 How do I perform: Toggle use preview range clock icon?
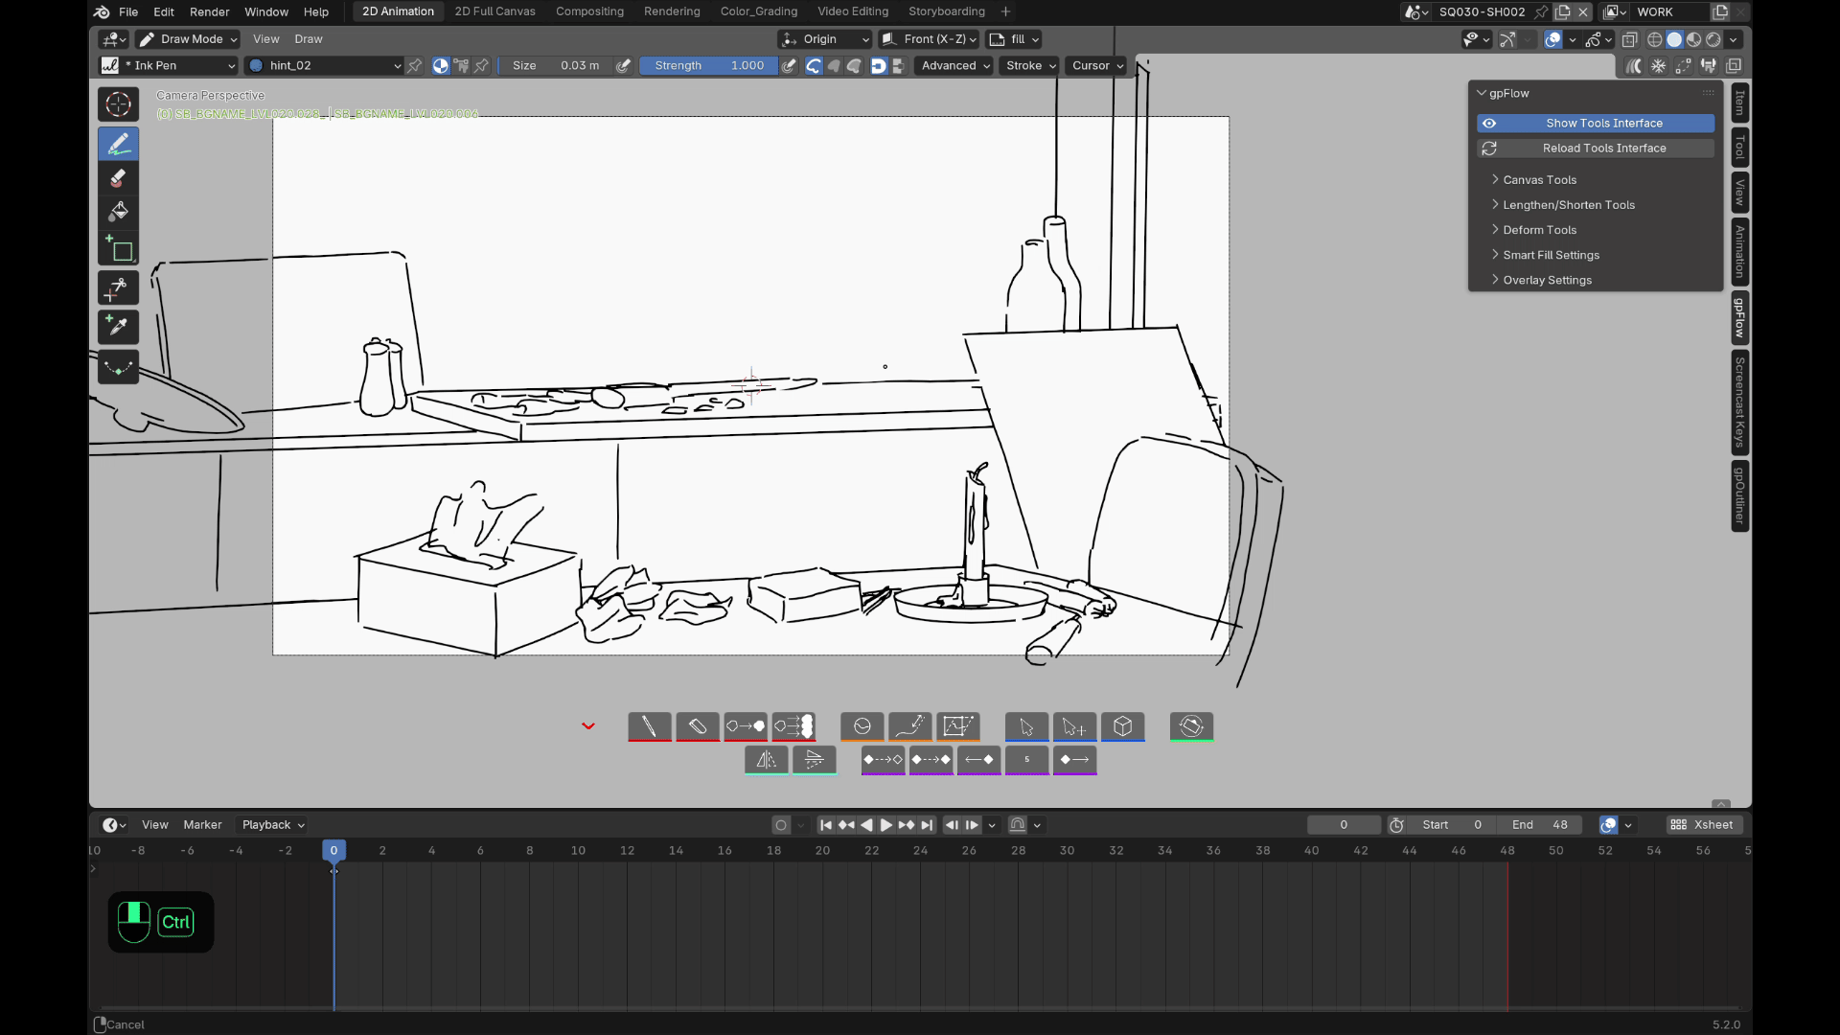[x=1396, y=825]
